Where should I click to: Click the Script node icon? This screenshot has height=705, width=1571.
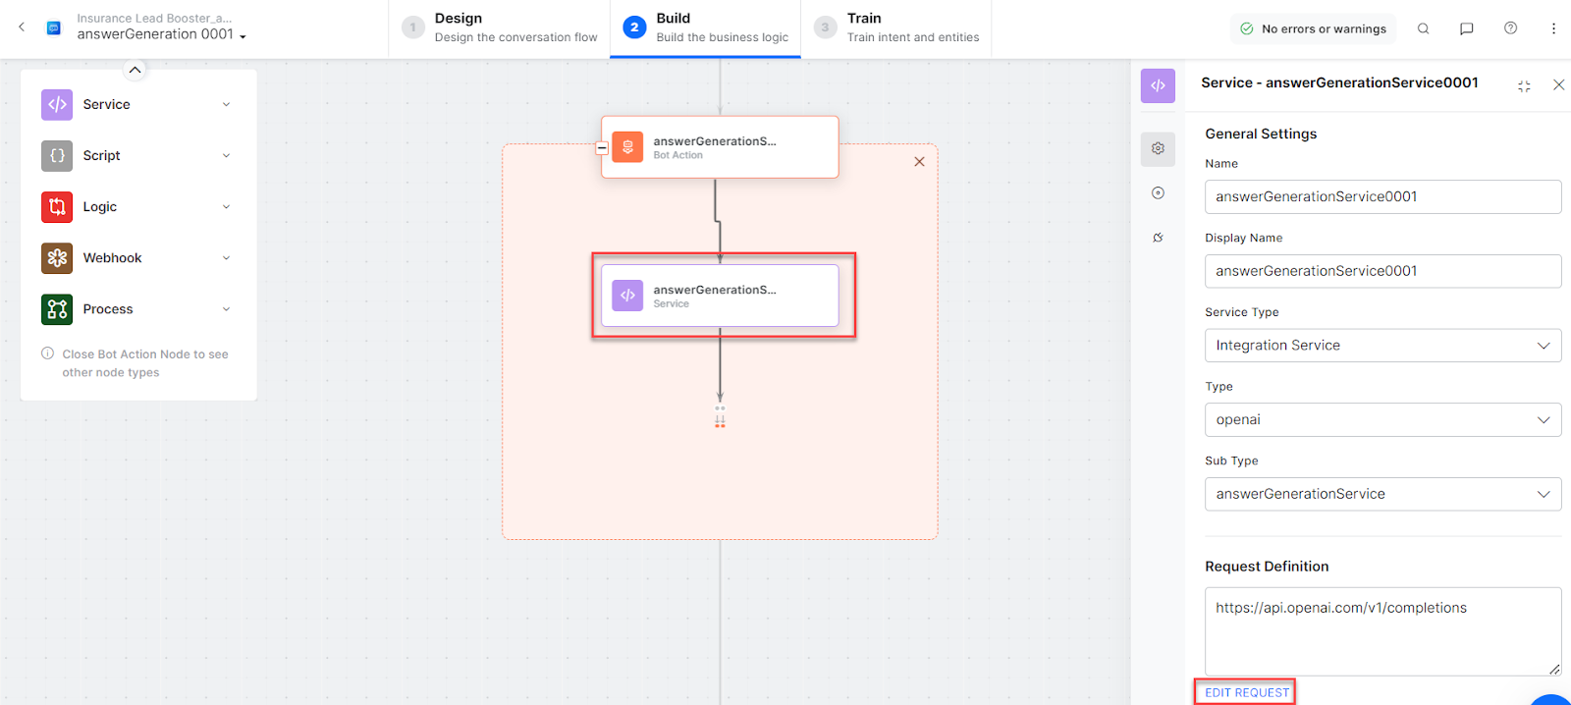pos(57,155)
